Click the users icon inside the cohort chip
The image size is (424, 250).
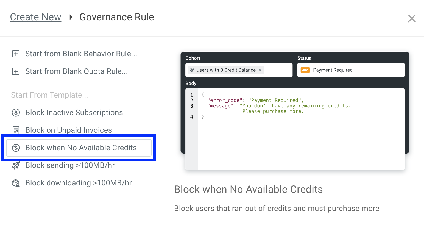(193, 70)
